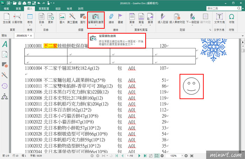Switch to the 開始 start document tab
The width and height of the screenshot is (245, 159).
pos(4,36)
